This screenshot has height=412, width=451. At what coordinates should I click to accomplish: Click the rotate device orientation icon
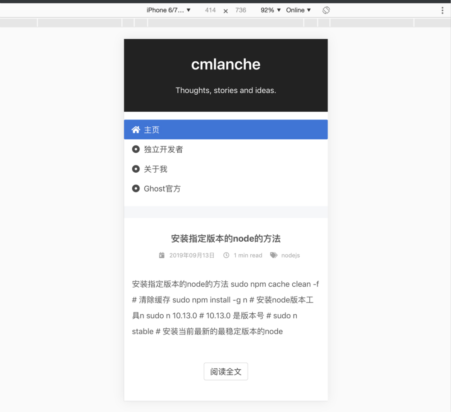click(326, 9)
